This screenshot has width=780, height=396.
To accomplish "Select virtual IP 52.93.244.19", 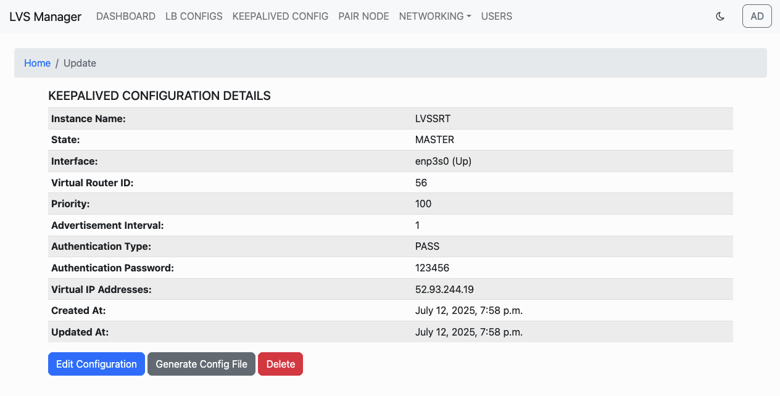I will [x=444, y=289].
